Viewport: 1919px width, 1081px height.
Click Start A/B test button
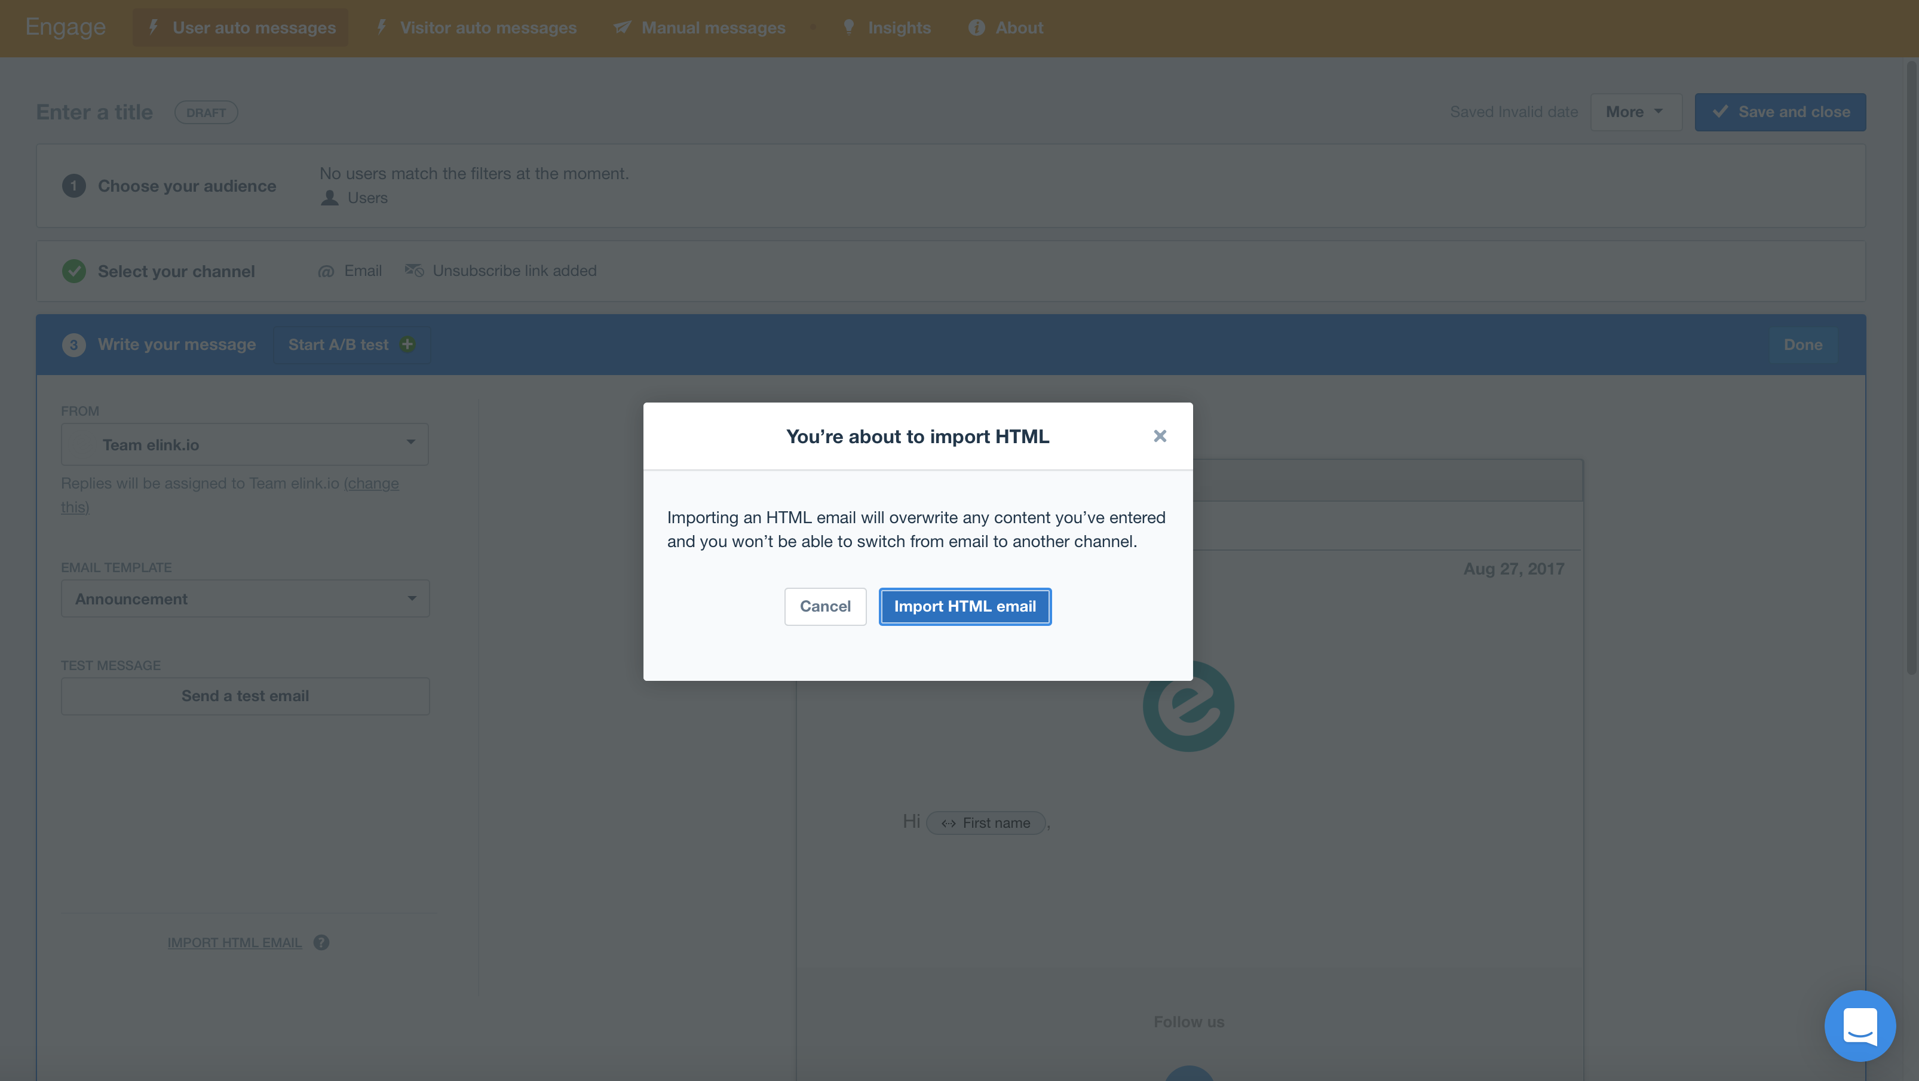click(352, 345)
